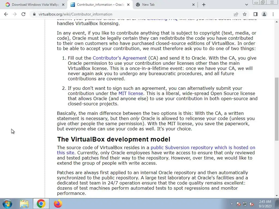View site info via the lock icon

tap(34, 14)
